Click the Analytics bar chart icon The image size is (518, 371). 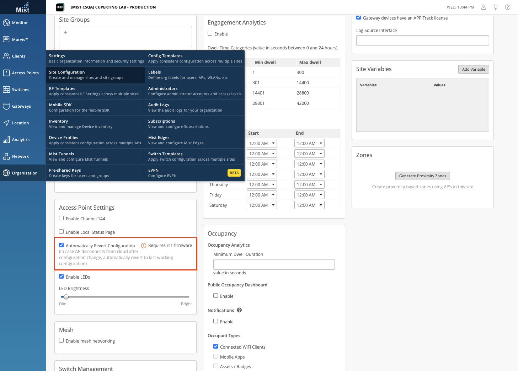click(x=6, y=140)
